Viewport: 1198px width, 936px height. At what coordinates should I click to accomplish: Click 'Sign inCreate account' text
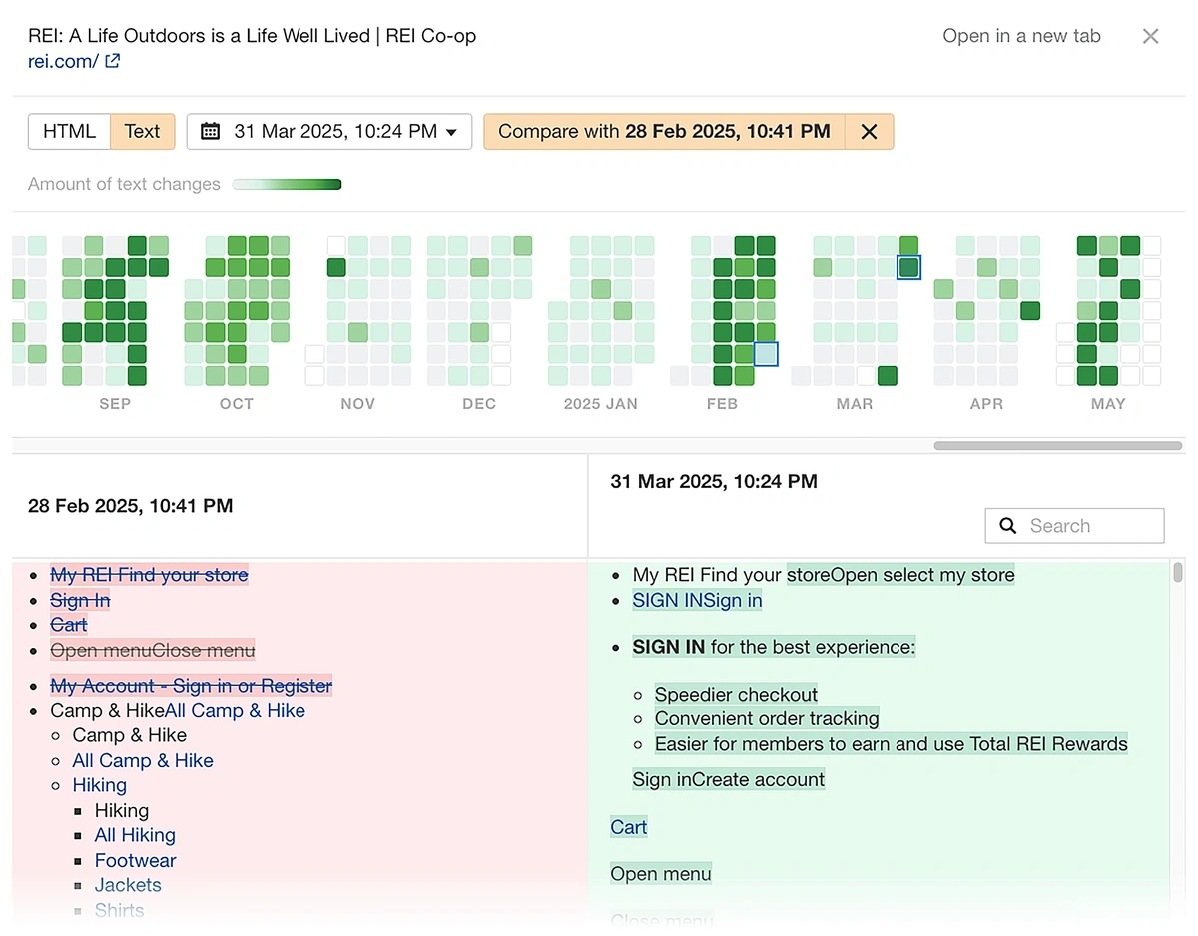point(729,779)
